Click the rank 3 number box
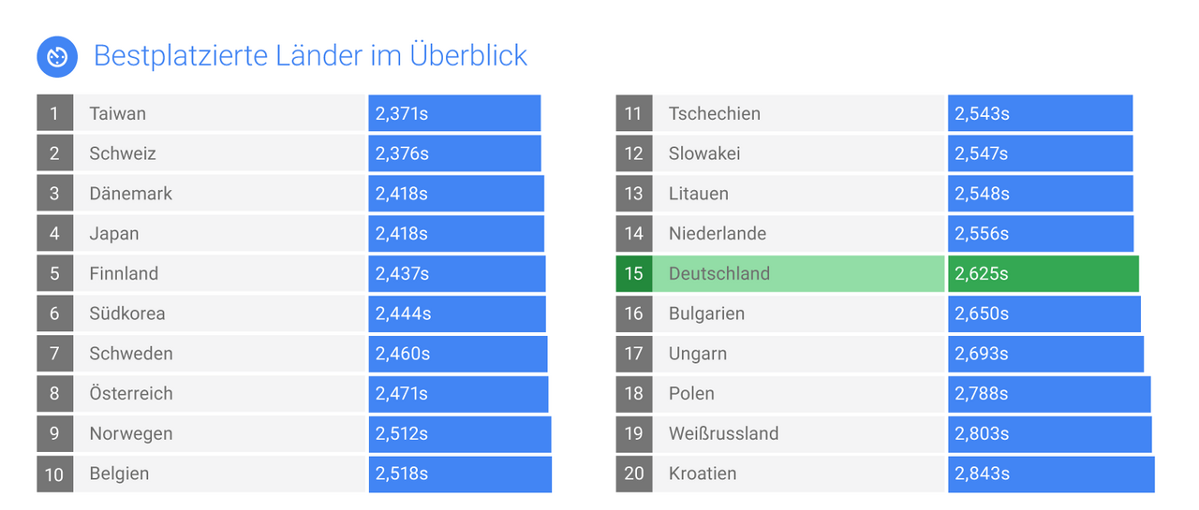Screen dimensions: 1199x510 click(54, 194)
